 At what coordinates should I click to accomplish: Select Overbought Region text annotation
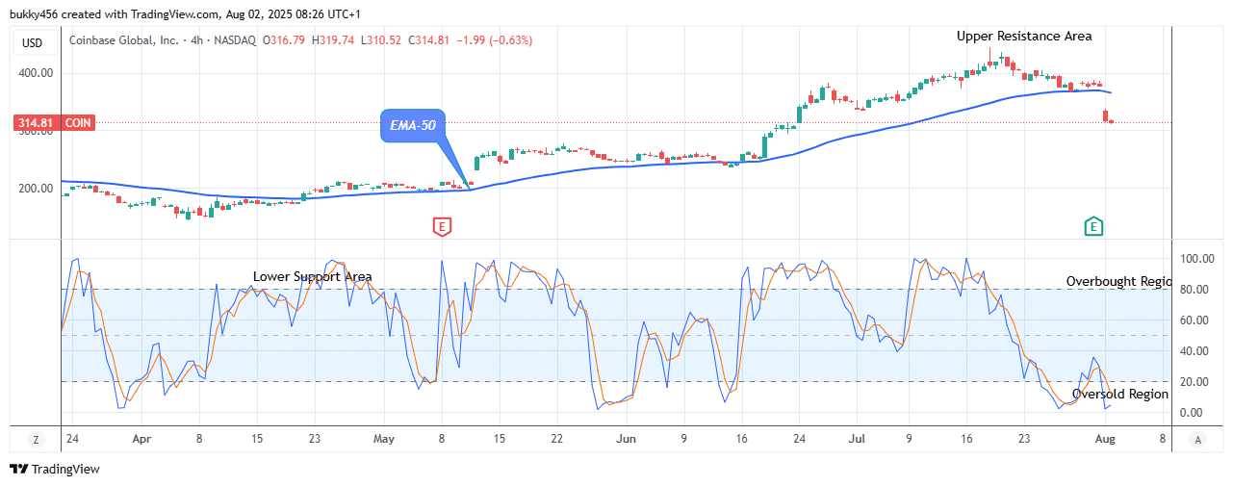tap(1118, 281)
